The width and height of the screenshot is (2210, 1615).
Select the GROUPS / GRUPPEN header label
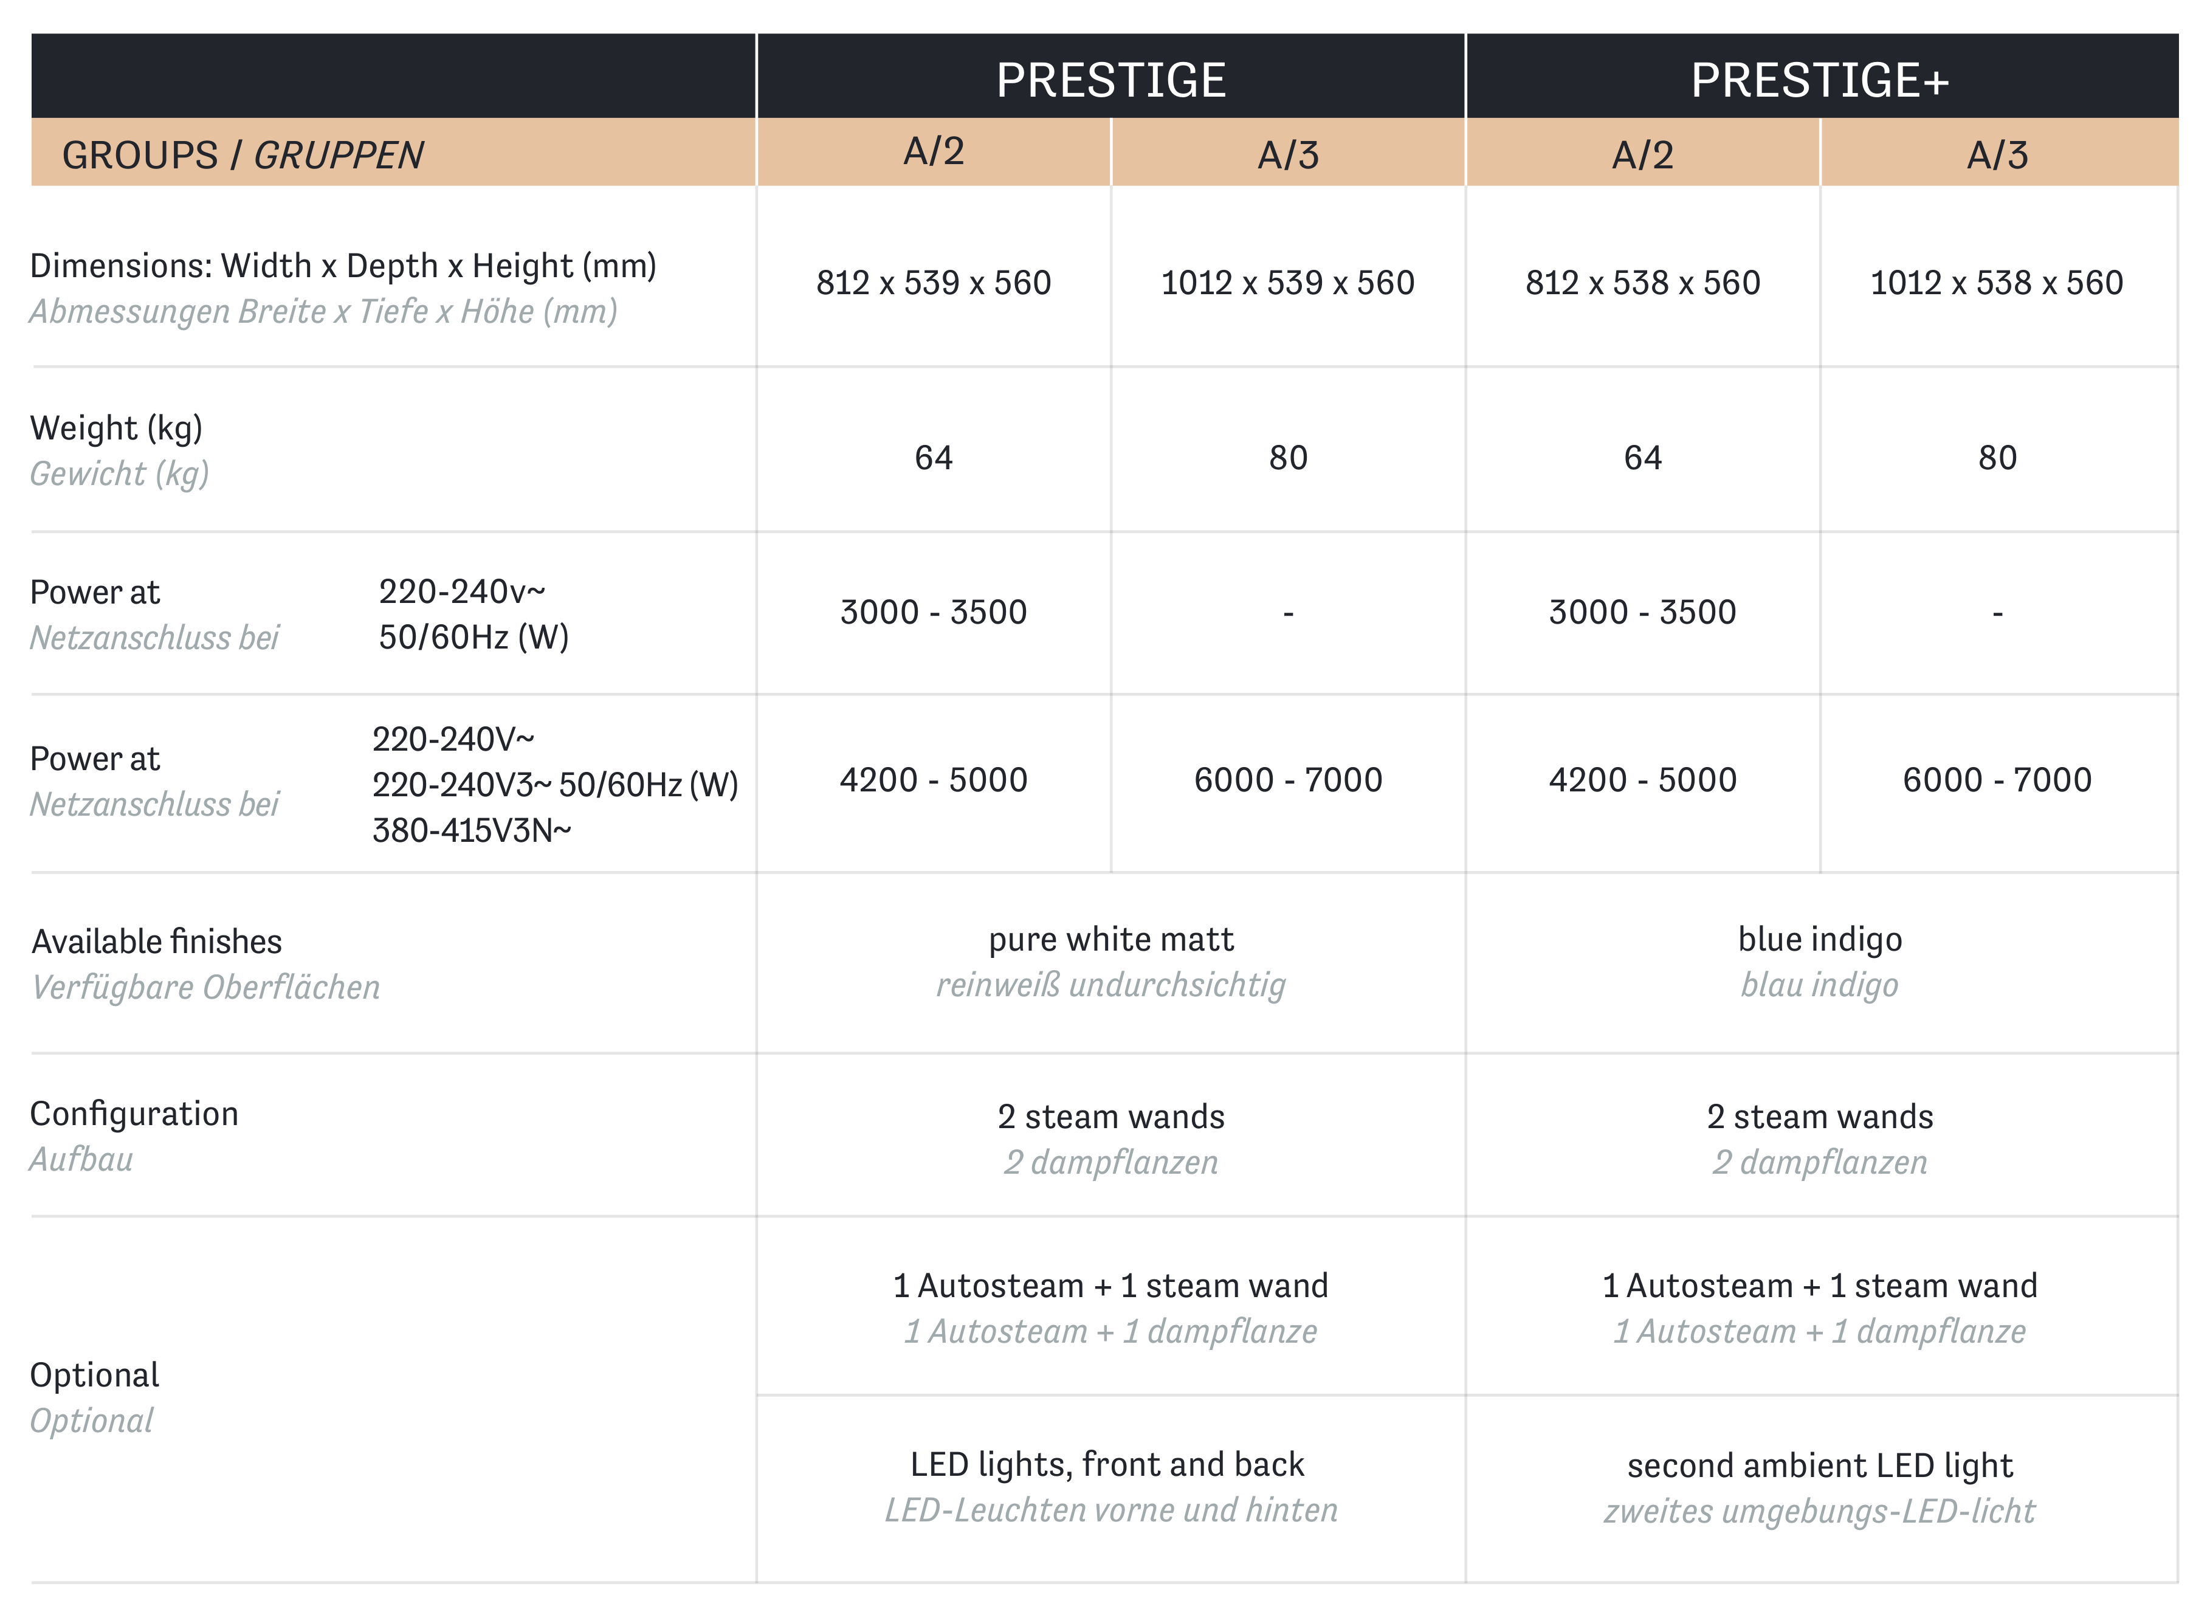(243, 156)
